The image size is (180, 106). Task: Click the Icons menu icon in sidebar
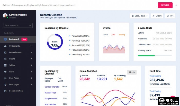pyautogui.click(x=5, y=72)
